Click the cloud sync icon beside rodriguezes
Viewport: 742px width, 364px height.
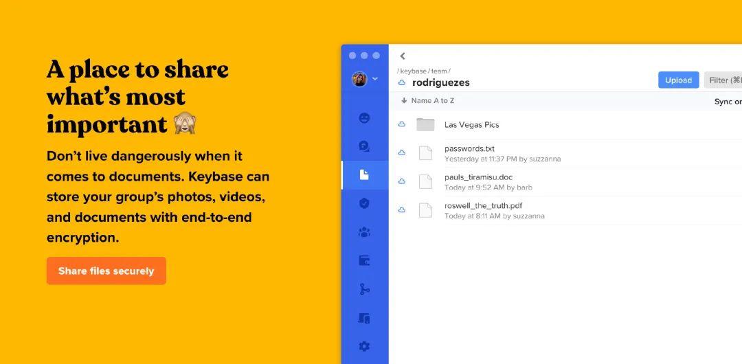coord(402,82)
